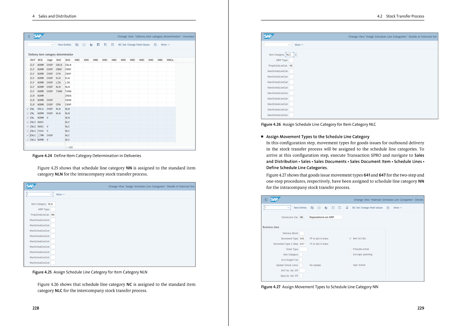Image resolution: width=457 pixels, height=326 pixels.
Task: Click Previous Entry icon in Figure 4.27 toolbar
Action: (x=333, y=208)
